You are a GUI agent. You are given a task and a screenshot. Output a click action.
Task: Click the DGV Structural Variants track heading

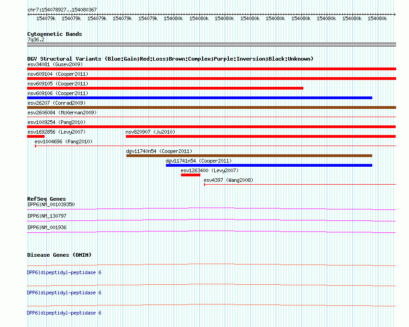pyautogui.click(x=170, y=59)
